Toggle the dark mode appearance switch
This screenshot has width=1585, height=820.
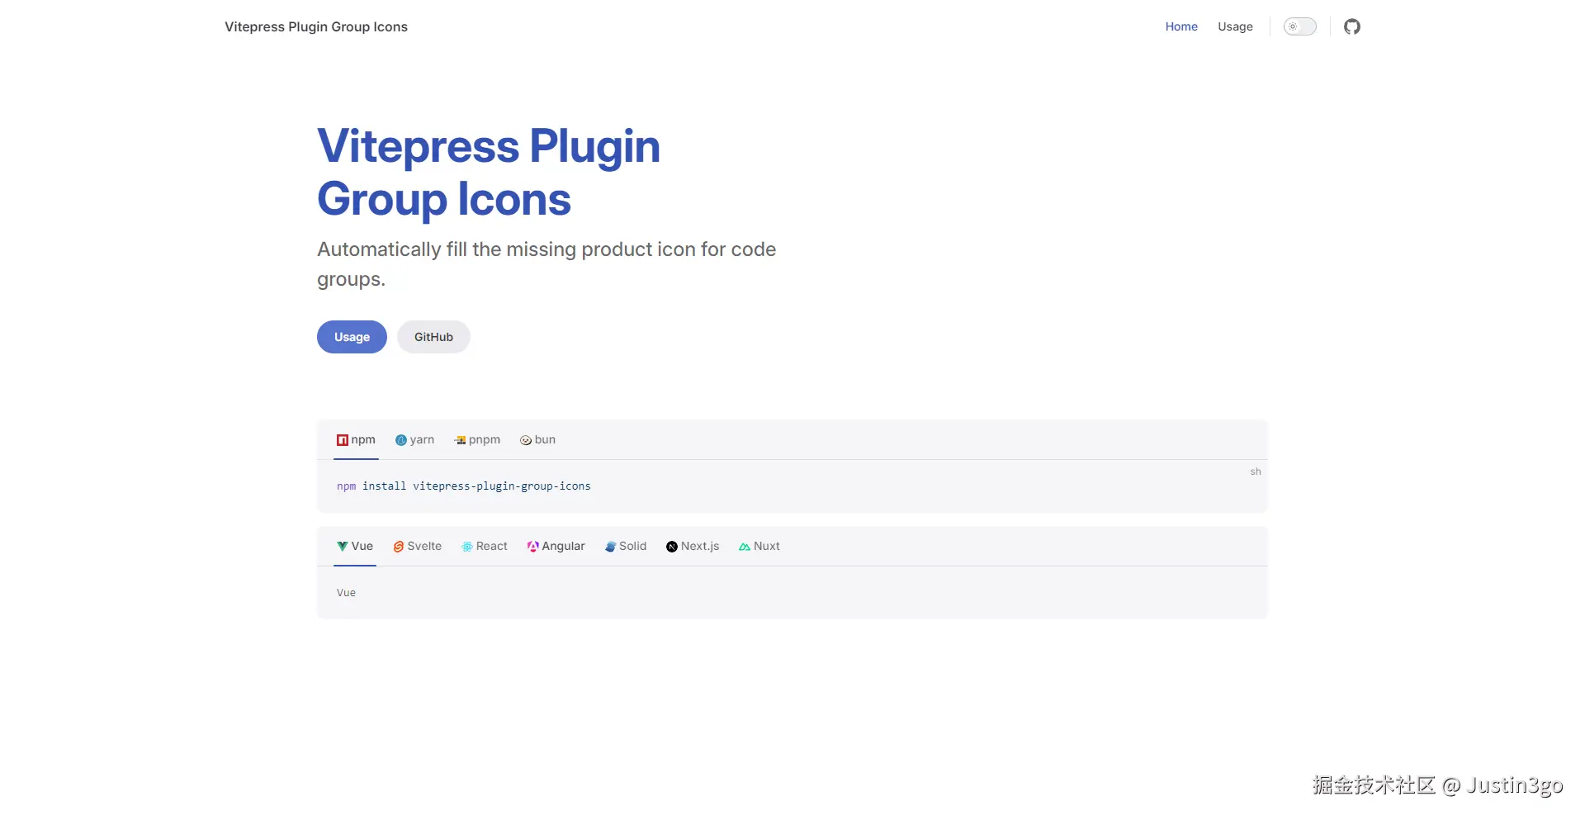1299,26
